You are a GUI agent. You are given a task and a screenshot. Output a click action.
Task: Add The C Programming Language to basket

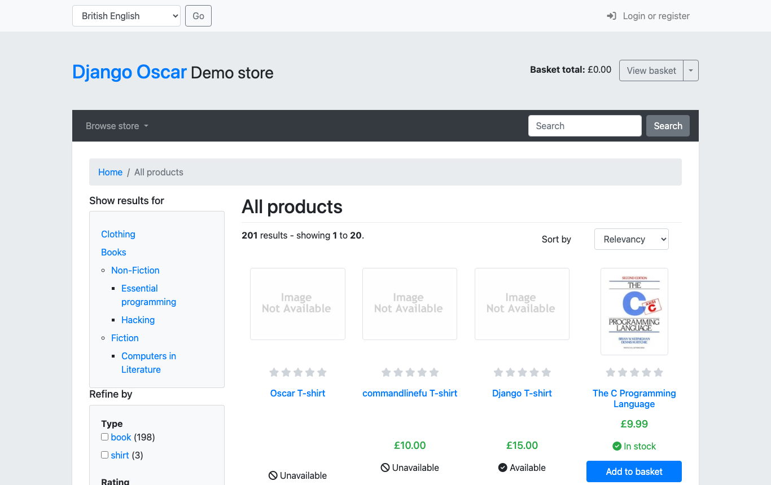pos(634,471)
